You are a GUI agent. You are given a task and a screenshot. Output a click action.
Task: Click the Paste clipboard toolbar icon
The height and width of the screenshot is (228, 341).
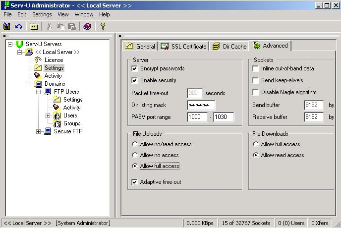(x=72, y=27)
